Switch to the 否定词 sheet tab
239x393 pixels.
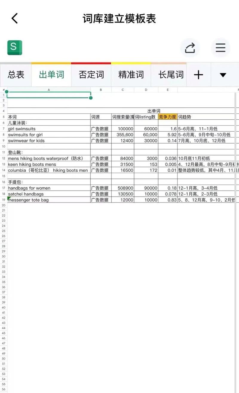point(91,75)
